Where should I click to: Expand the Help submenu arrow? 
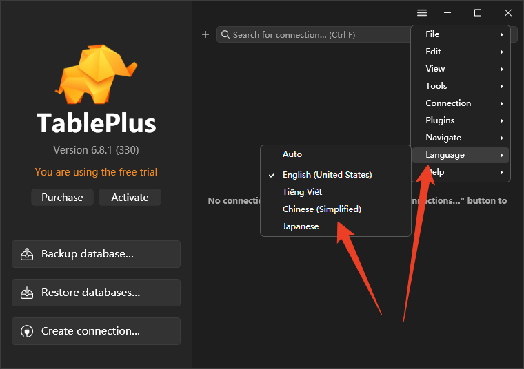click(502, 173)
